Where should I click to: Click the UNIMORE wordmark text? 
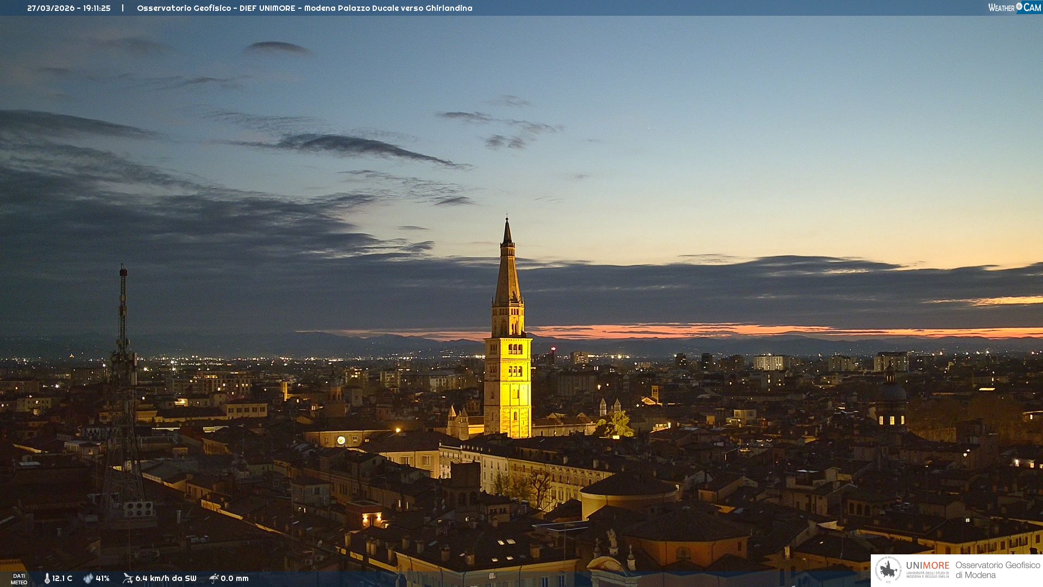point(927,566)
